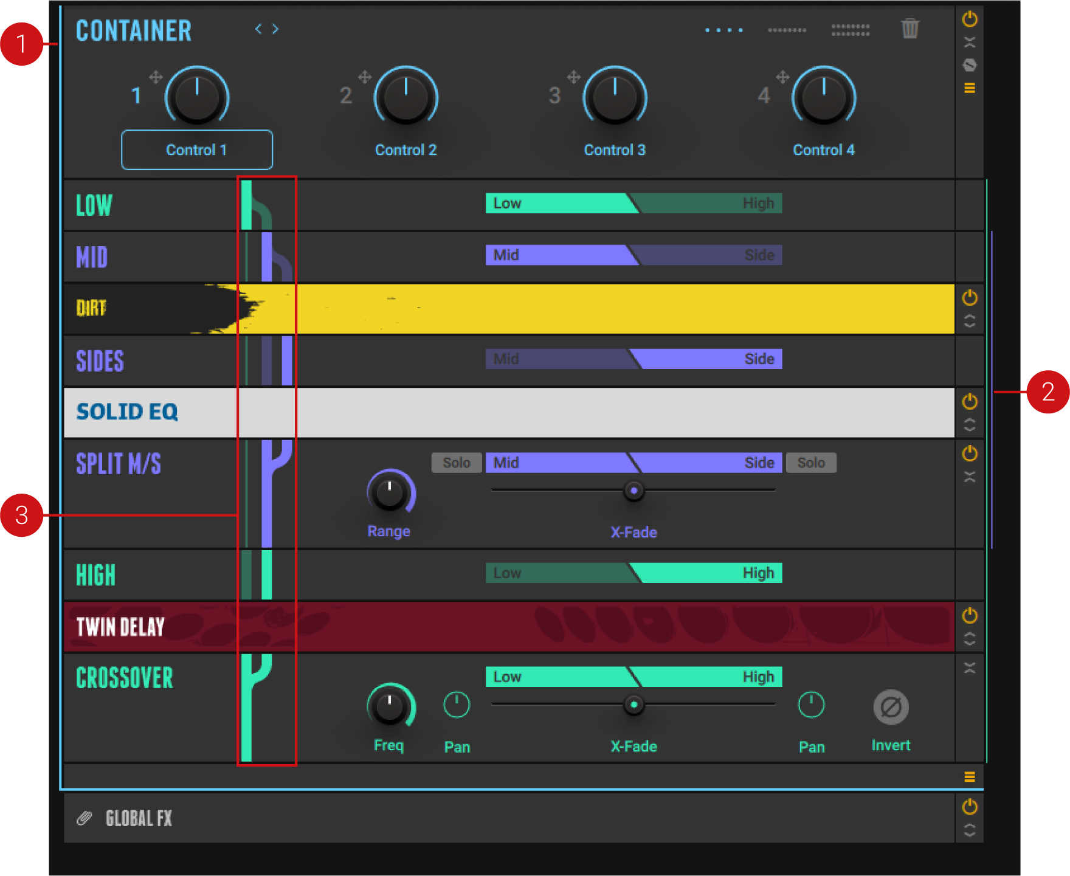Collapse the Crossover module
This screenshot has width=1070, height=876.
click(970, 667)
